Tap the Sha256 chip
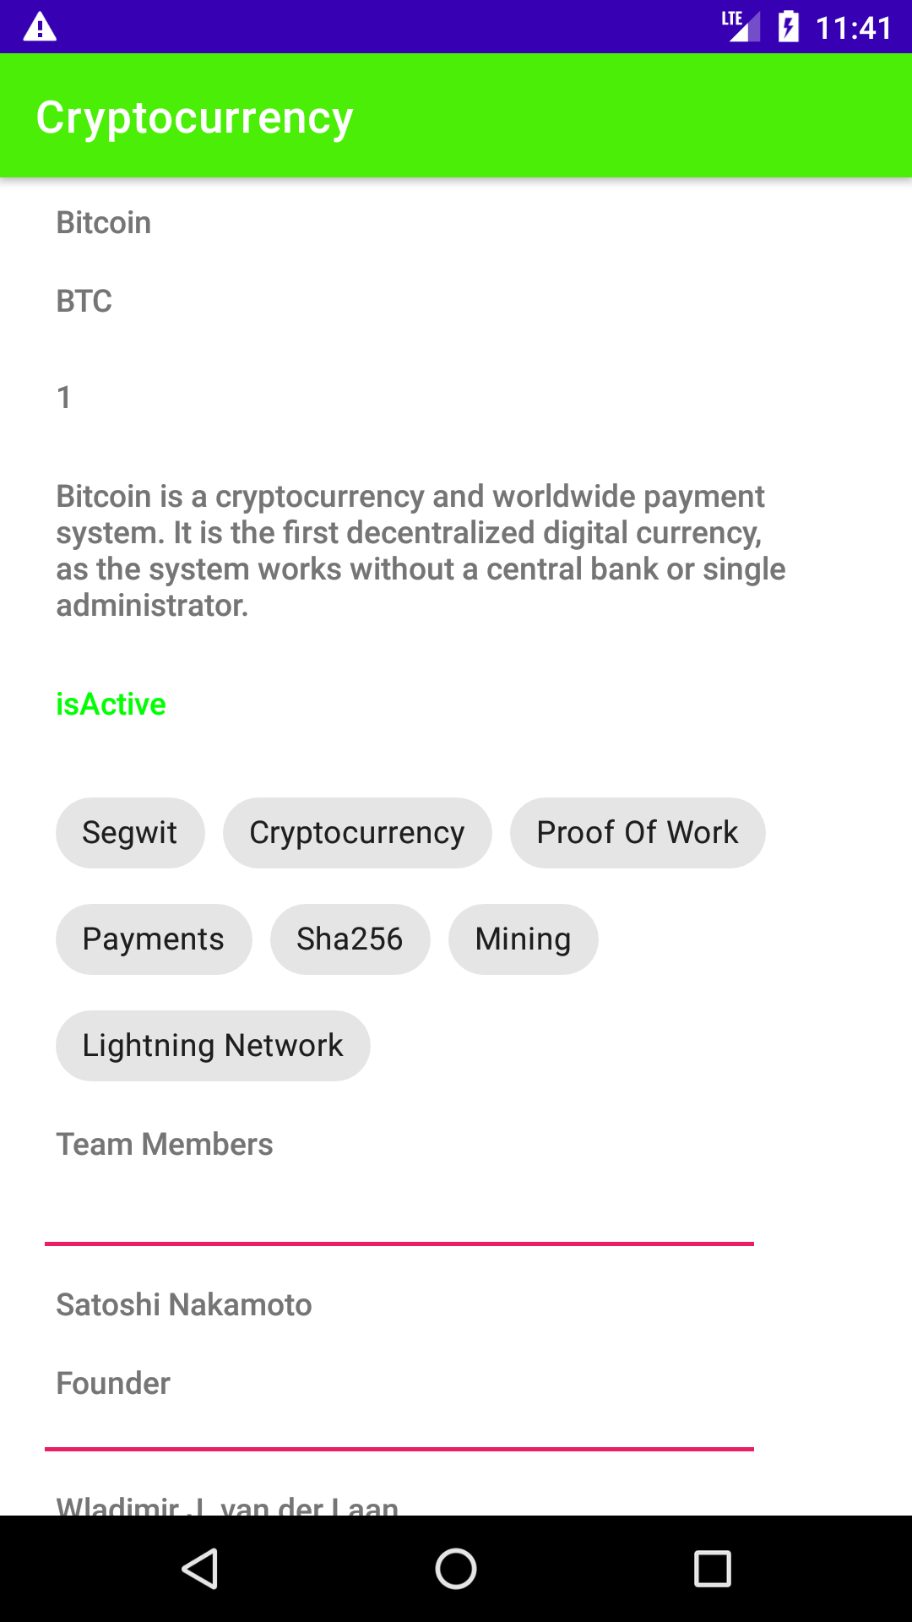The width and height of the screenshot is (912, 1622). tap(350, 939)
